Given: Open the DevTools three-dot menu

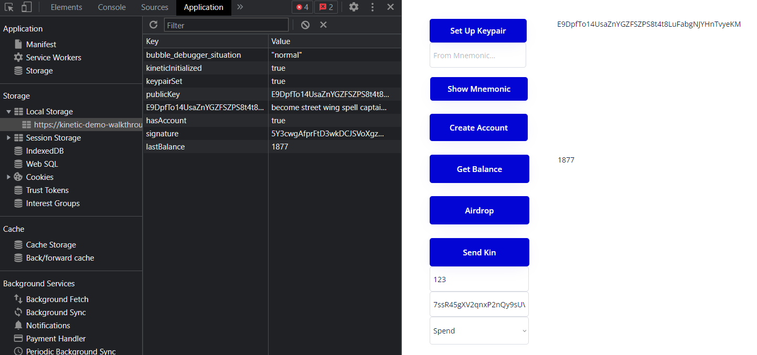Looking at the screenshot, I should tap(372, 7).
